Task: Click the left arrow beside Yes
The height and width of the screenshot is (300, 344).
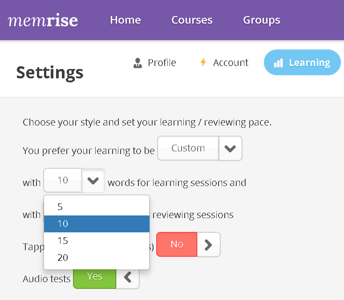Action: click(x=127, y=277)
